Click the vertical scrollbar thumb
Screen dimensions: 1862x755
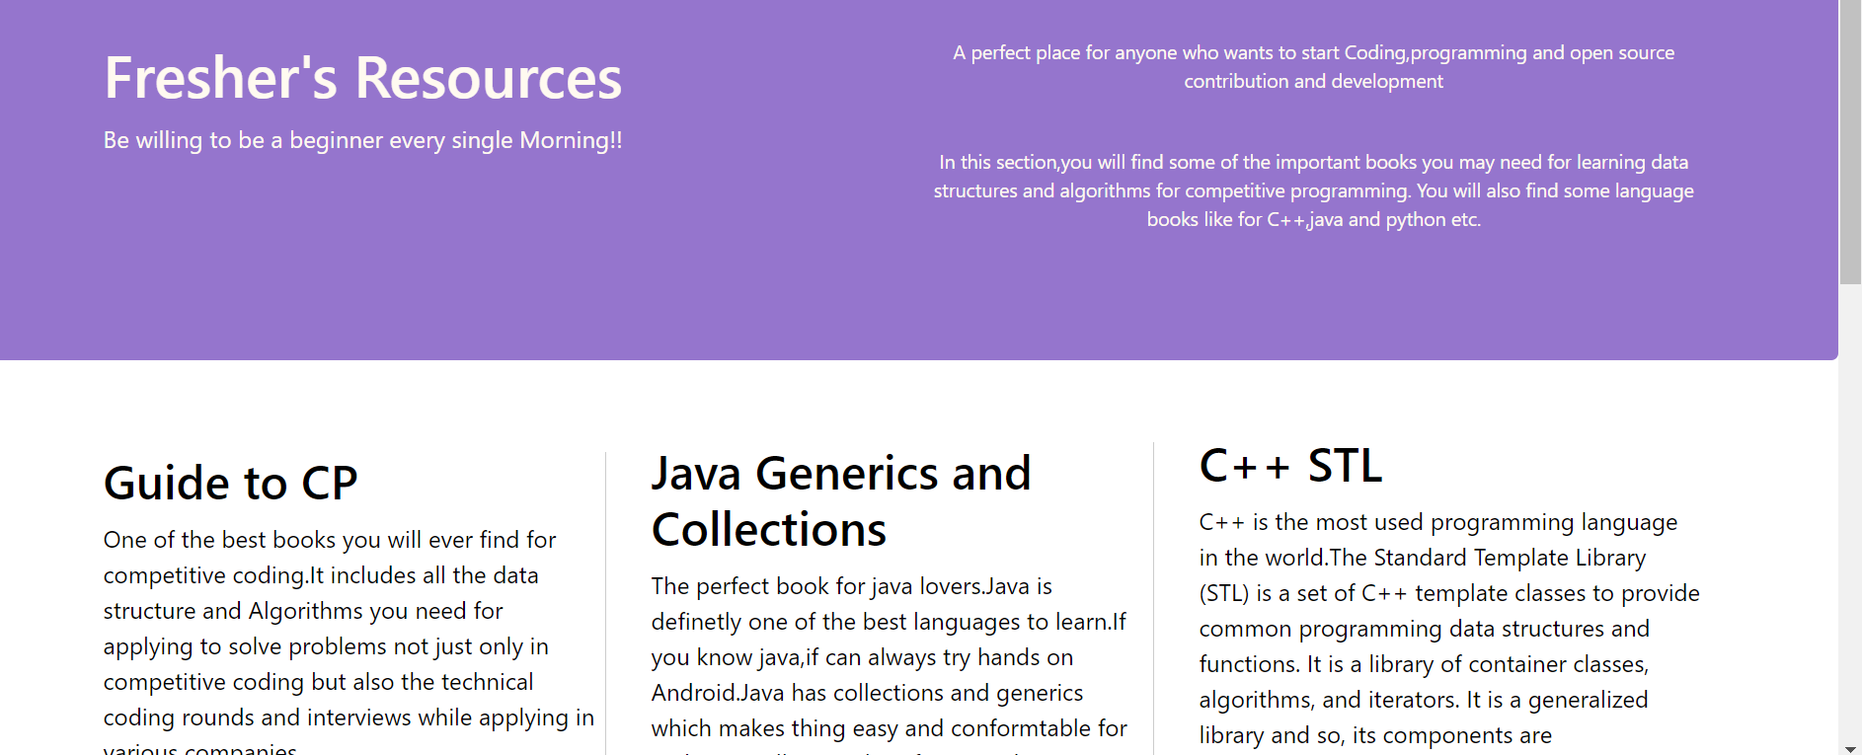pyautogui.click(x=1850, y=142)
